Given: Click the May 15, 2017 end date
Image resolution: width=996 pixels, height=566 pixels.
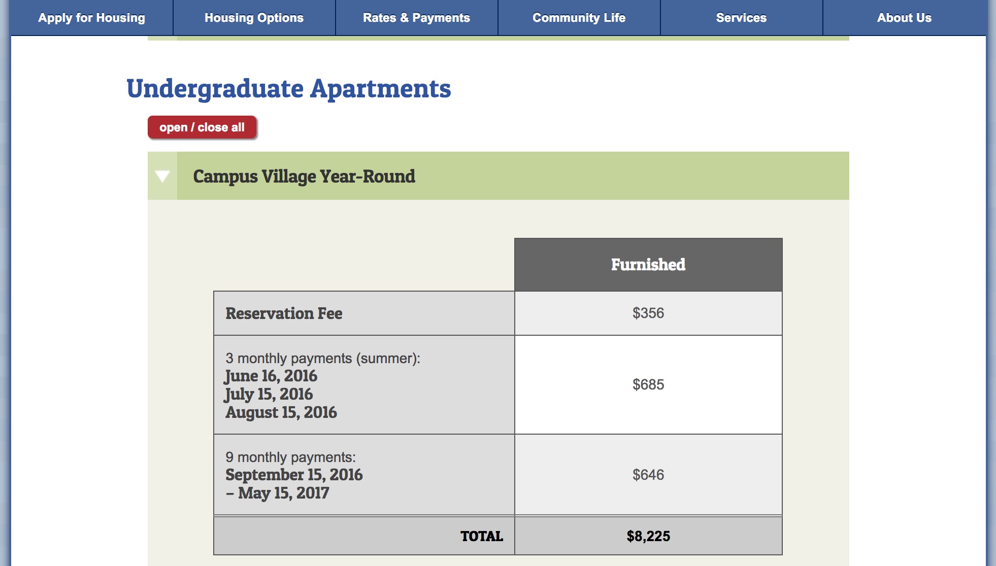Looking at the screenshot, I should [283, 493].
